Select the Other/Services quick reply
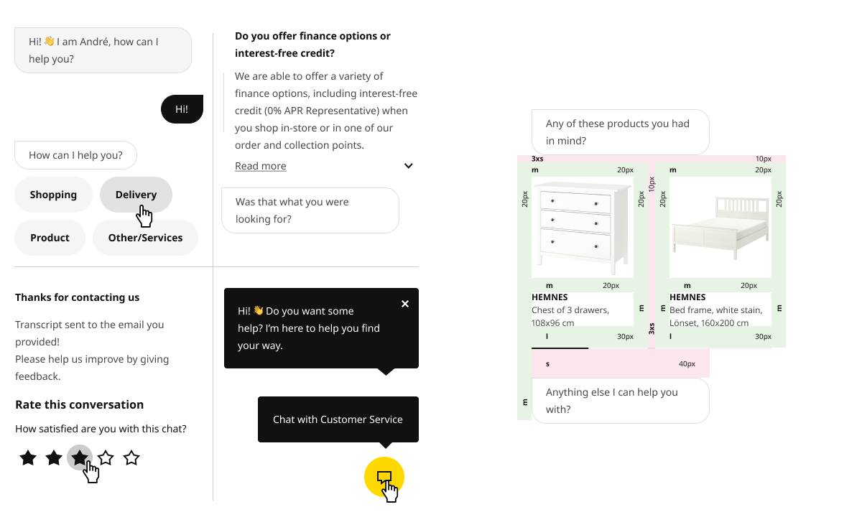862x530 pixels. tap(145, 238)
